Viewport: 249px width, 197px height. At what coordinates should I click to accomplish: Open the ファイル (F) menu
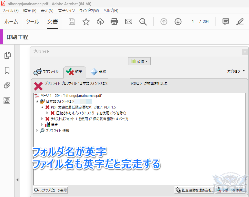coord(10,11)
